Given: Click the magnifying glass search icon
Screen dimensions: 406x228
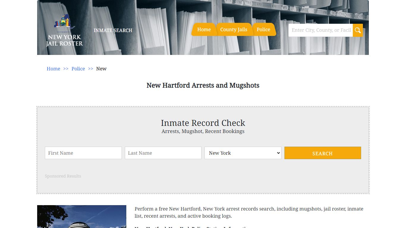Looking at the screenshot, I should point(358,30).
